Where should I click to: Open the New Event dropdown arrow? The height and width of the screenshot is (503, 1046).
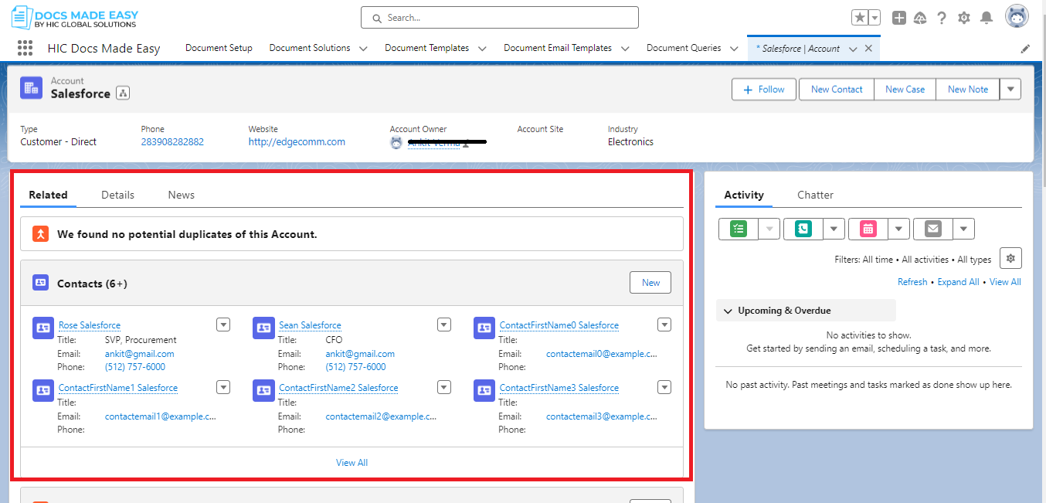pos(899,229)
